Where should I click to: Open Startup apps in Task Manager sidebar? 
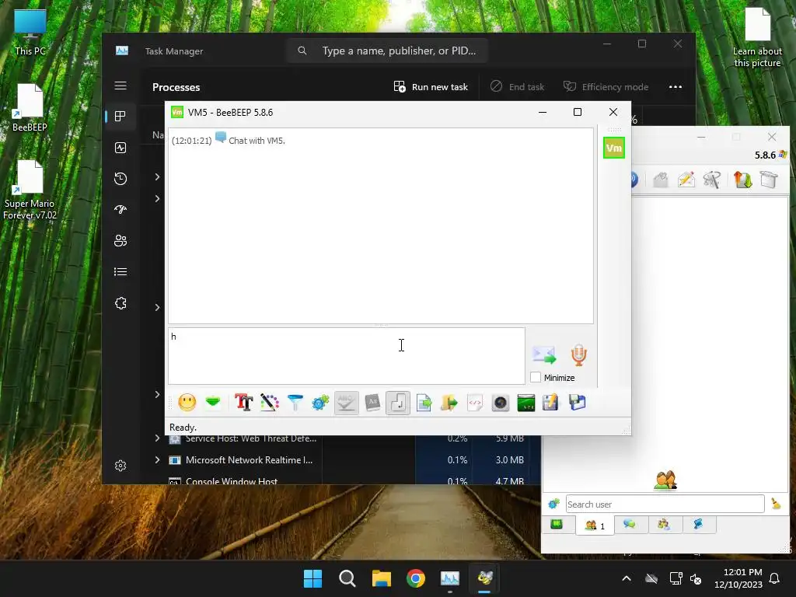(x=120, y=210)
